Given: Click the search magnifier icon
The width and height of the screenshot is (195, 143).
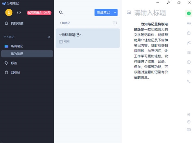Looking at the screenshot, I should pyautogui.click(x=61, y=12).
